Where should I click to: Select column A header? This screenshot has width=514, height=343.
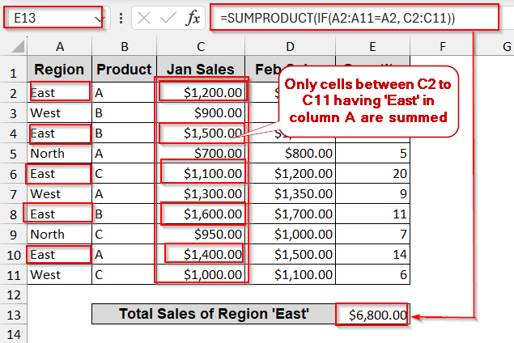tap(60, 48)
